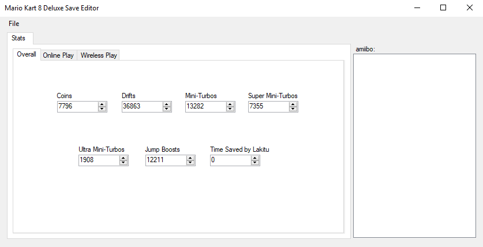Increase Coins with the up arrow
Image resolution: width=483 pixels, height=247 pixels.
tap(102, 104)
